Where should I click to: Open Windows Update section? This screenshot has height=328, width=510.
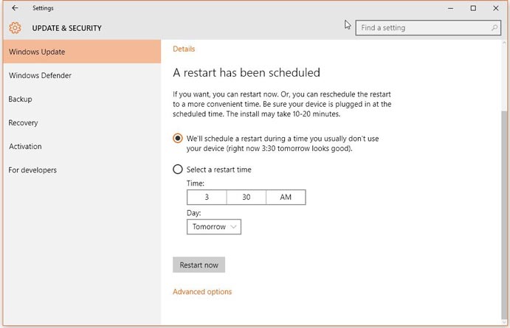82,52
